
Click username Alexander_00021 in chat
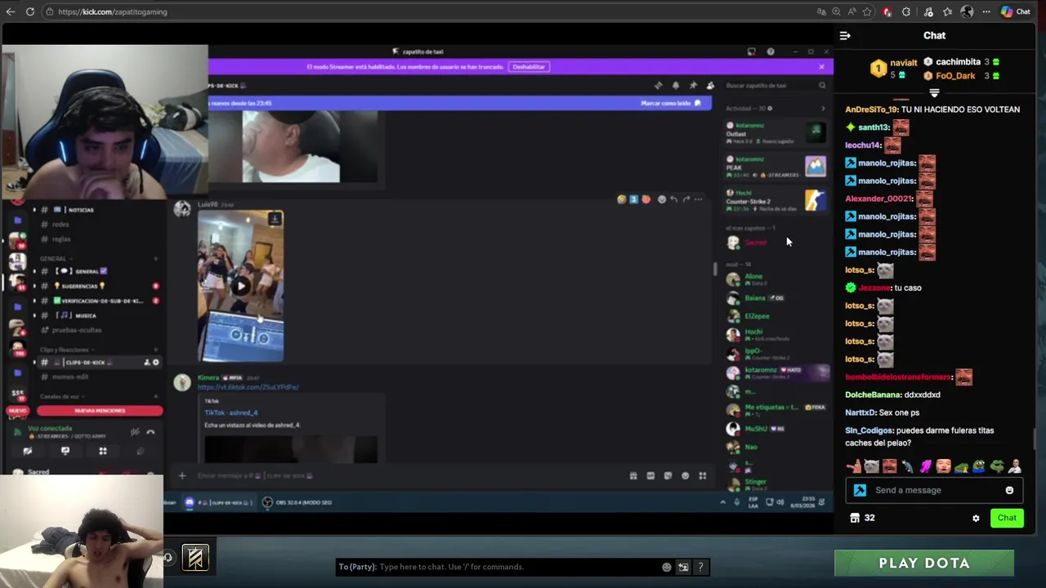point(878,198)
